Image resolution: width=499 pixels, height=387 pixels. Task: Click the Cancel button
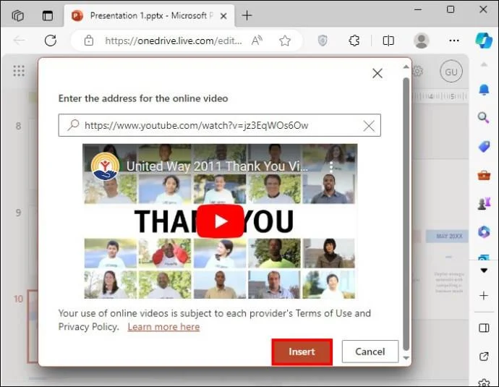pos(370,352)
